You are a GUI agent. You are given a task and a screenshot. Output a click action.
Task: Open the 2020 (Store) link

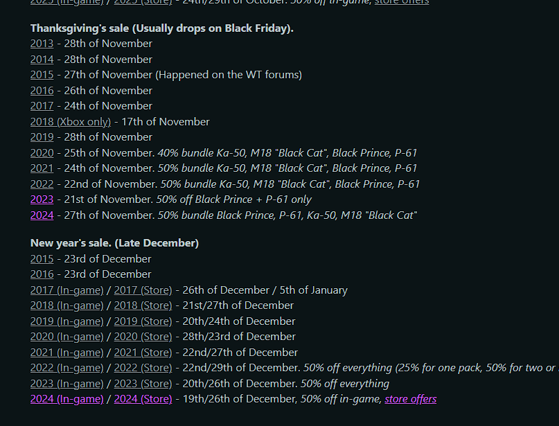[143, 337]
